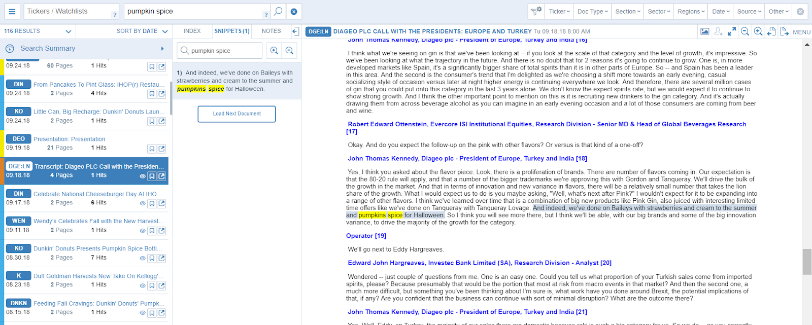The width and height of the screenshot is (812, 325).
Task: Run search with the magnifier icon beside 'pumpkin spice'
Action: point(278,11)
